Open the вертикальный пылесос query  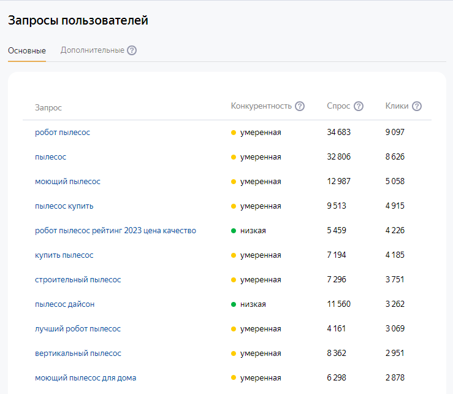point(78,353)
